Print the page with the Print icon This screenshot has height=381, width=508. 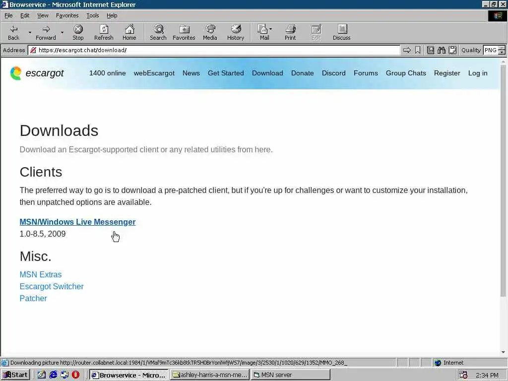[290, 32]
